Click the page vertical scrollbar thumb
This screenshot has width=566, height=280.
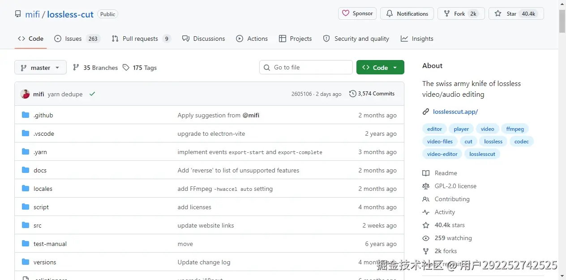(x=562, y=21)
